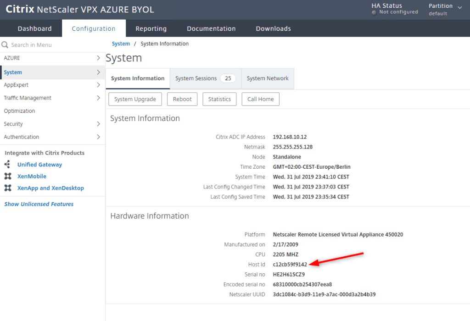
Task: Open the Statistics button
Action: pyautogui.click(x=219, y=99)
